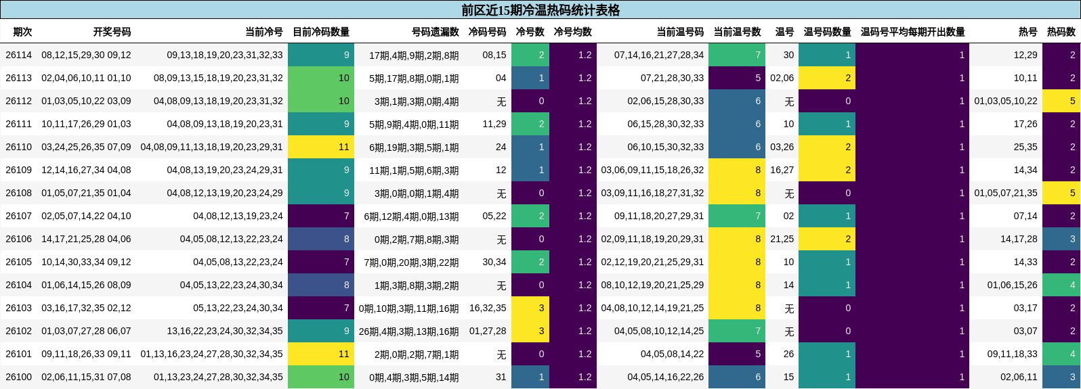This screenshot has width=1081, height=389.
Task: Click cold numbers 09,13,18,19,20,23,31,32,33
Action: (225, 55)
